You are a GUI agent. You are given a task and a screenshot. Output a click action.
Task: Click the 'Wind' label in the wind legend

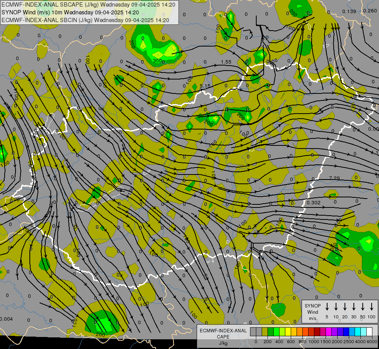tap(312, 312)
